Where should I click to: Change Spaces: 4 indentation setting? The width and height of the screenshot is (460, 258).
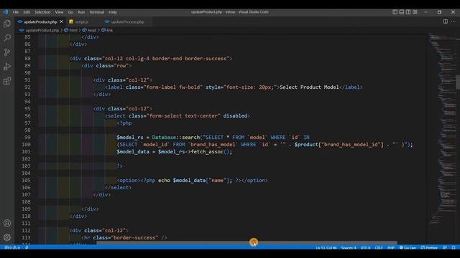click(348, 247)
